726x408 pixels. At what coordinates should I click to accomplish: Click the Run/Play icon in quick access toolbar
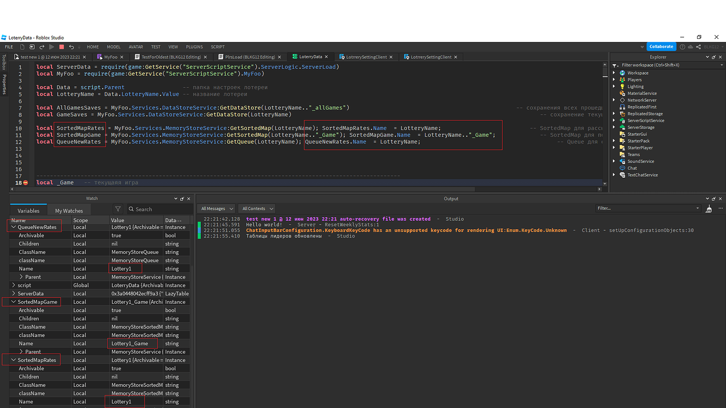51,47
